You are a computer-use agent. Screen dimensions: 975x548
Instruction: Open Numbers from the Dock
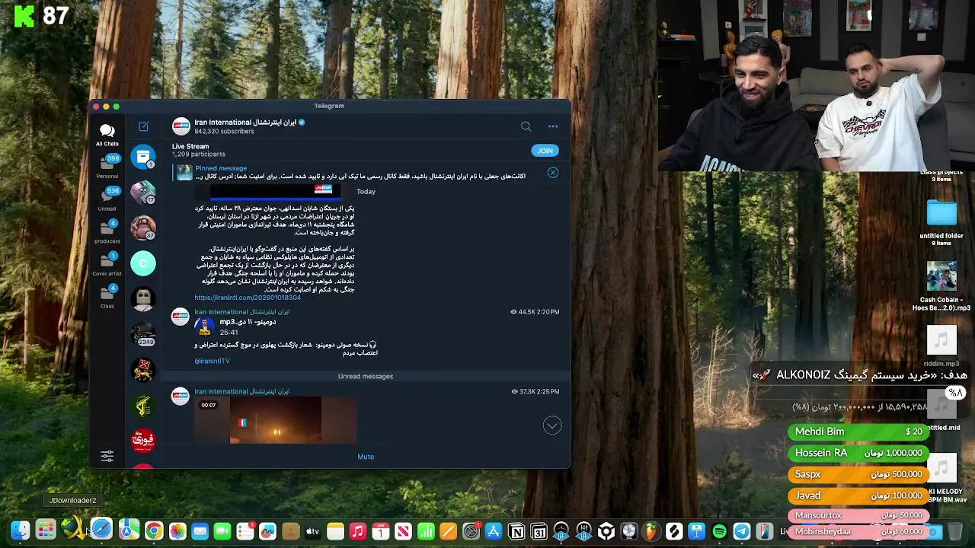click(x=426, y=530)
